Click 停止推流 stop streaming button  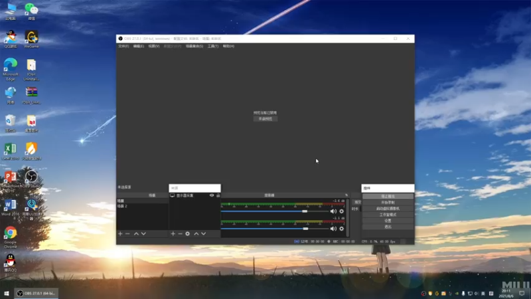[388, 196]
